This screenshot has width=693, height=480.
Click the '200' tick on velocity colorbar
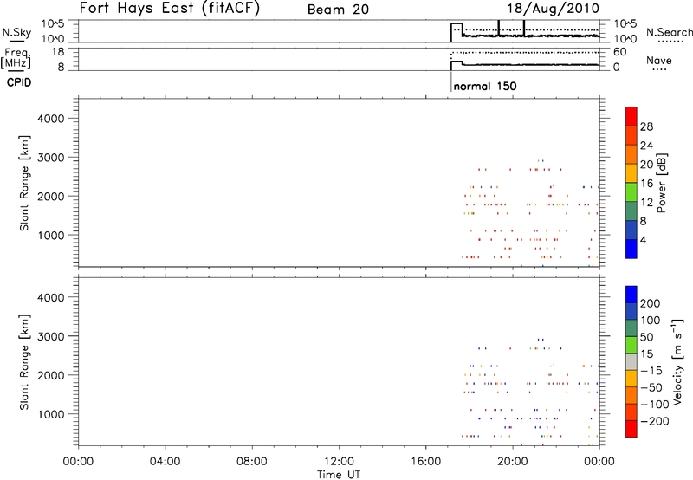(651, 303)
